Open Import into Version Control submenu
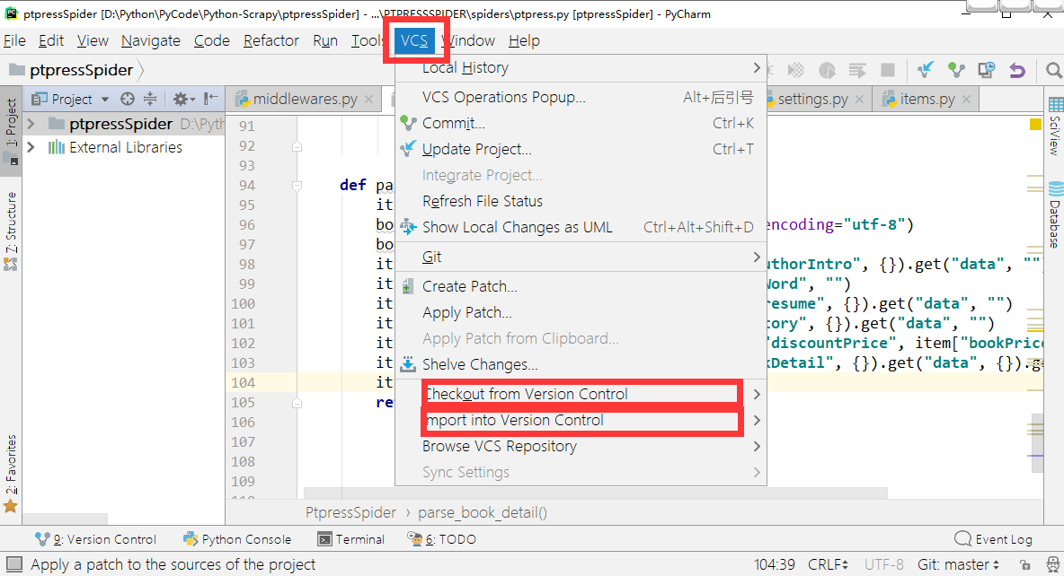This screenshot has width=1064, height=576. (x=581, y=420)
